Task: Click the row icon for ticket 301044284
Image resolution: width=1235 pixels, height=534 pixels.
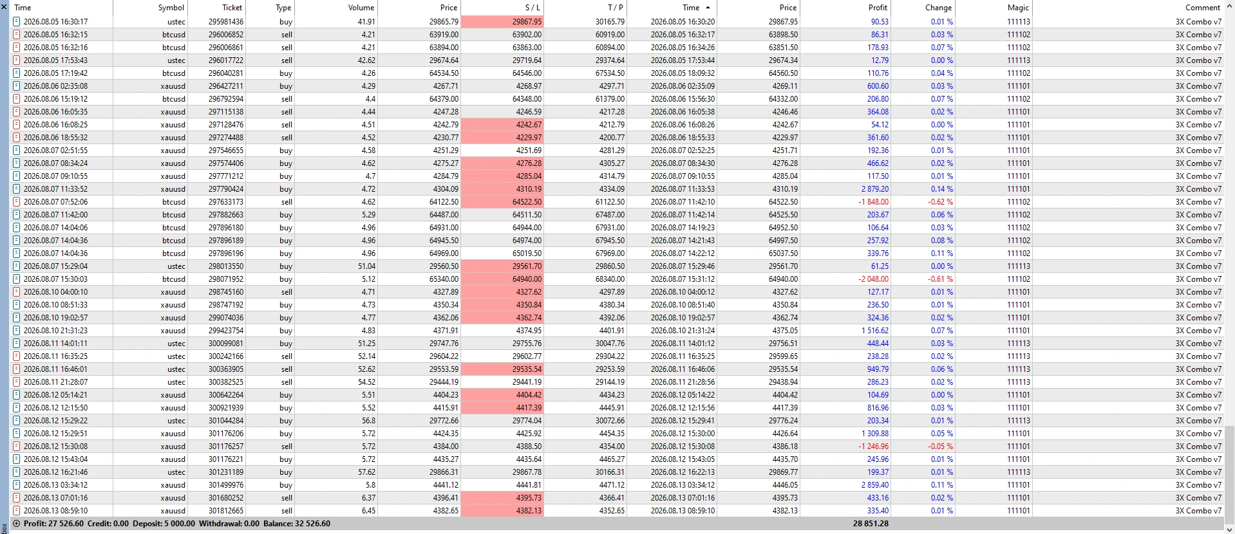Action: click(17, 421)
